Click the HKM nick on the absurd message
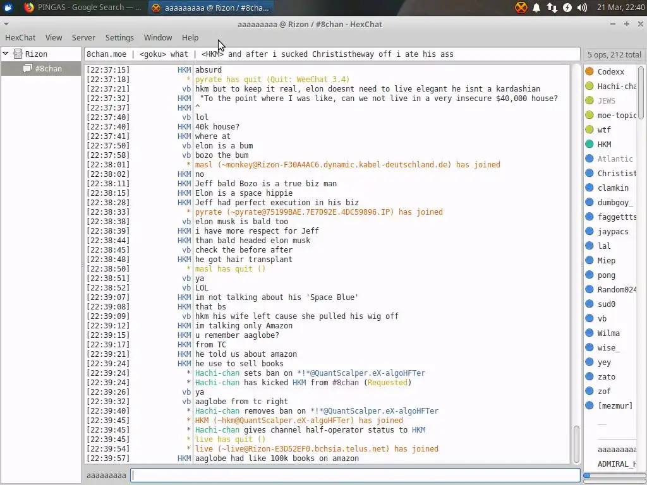The image size is (647, 485). 184,69
